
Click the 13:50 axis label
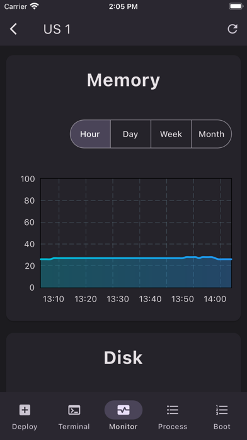tap(183, 299)
